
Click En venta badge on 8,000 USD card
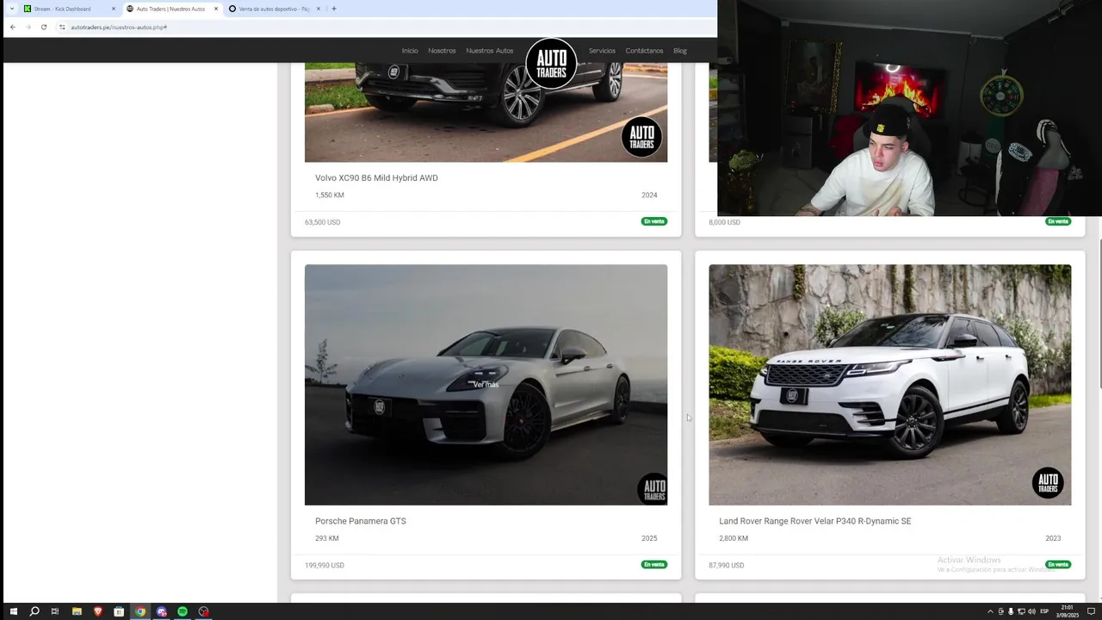pos(1058,221)
